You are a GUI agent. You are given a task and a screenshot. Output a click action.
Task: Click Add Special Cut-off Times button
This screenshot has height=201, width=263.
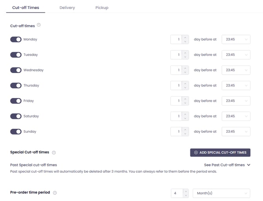click(220, 152)
